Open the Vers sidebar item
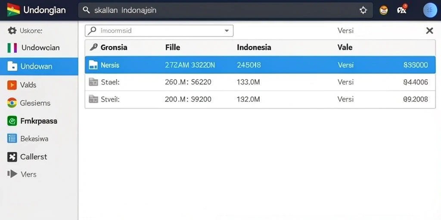The image size is (441, 220). [39, 174]
